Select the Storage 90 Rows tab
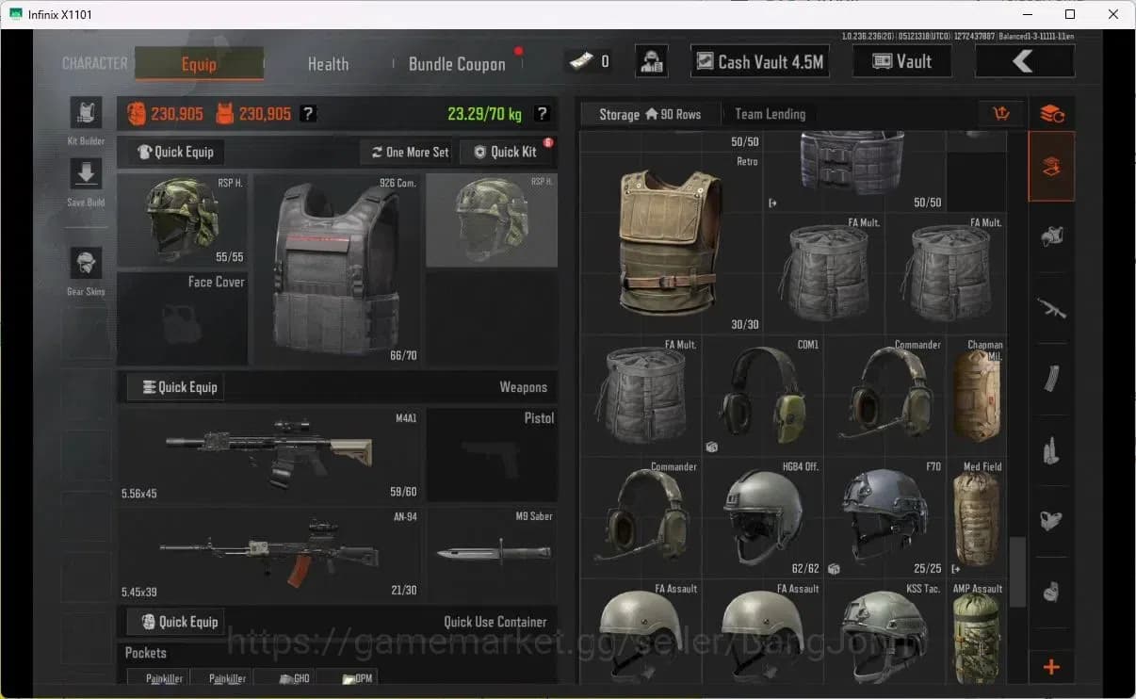This screenshot has width=1136, height=699. click(x=650, y=114)
